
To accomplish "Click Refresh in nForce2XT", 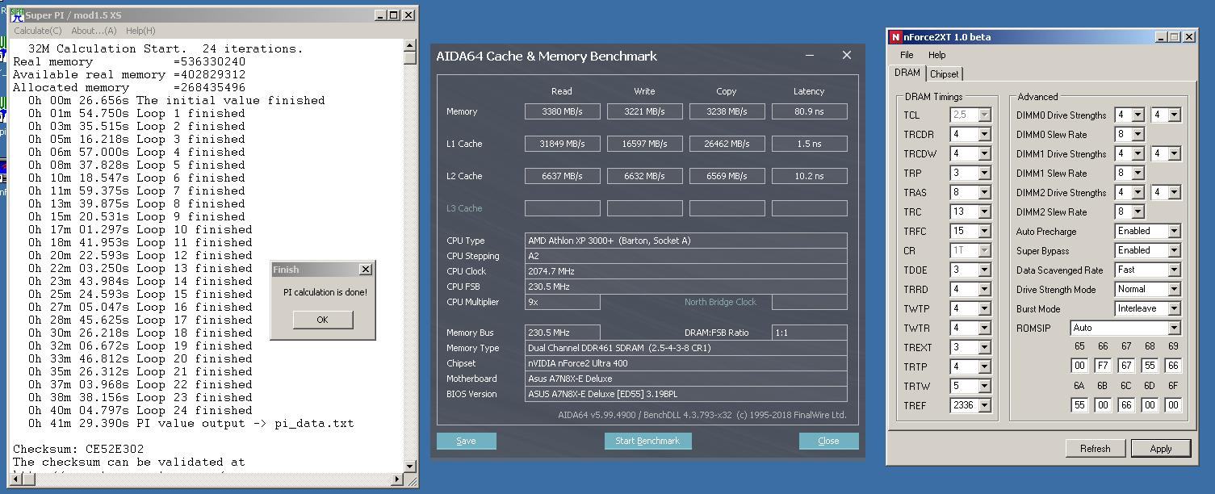I will pos(1095,448).
